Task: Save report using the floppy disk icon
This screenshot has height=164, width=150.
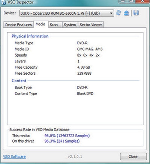Action: (x=136, y=13)
